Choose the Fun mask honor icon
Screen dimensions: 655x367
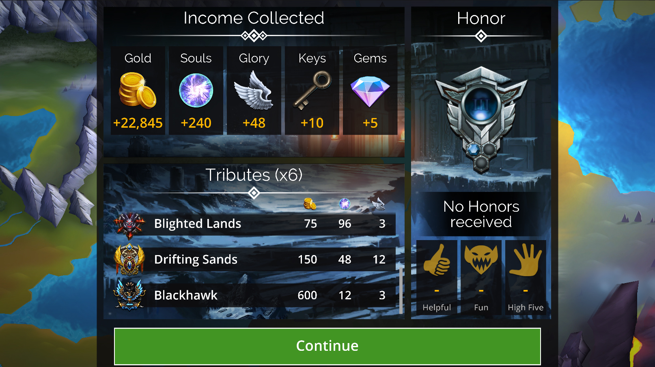[x=481, y=260]
